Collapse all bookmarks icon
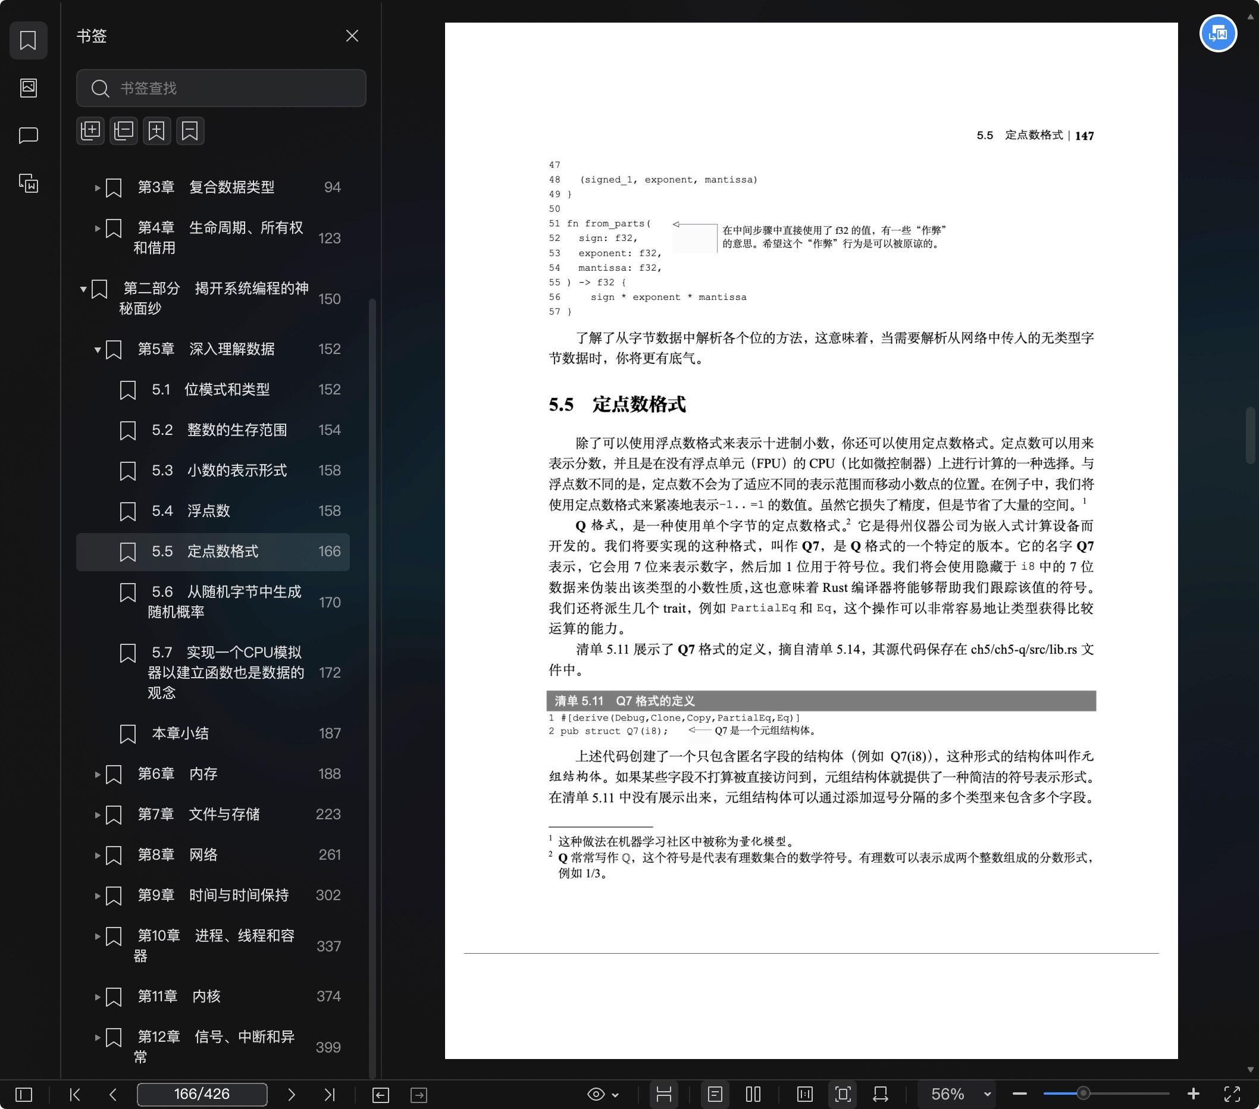 [124, 130]
